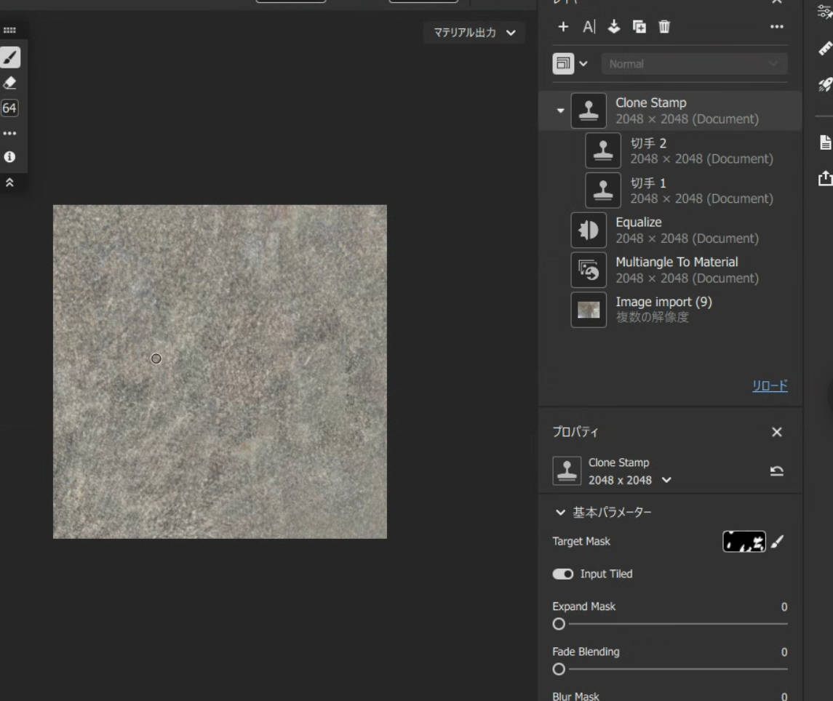The image size is (833, 701).
Task: Select the eraser tool
Action: (10, 83)
